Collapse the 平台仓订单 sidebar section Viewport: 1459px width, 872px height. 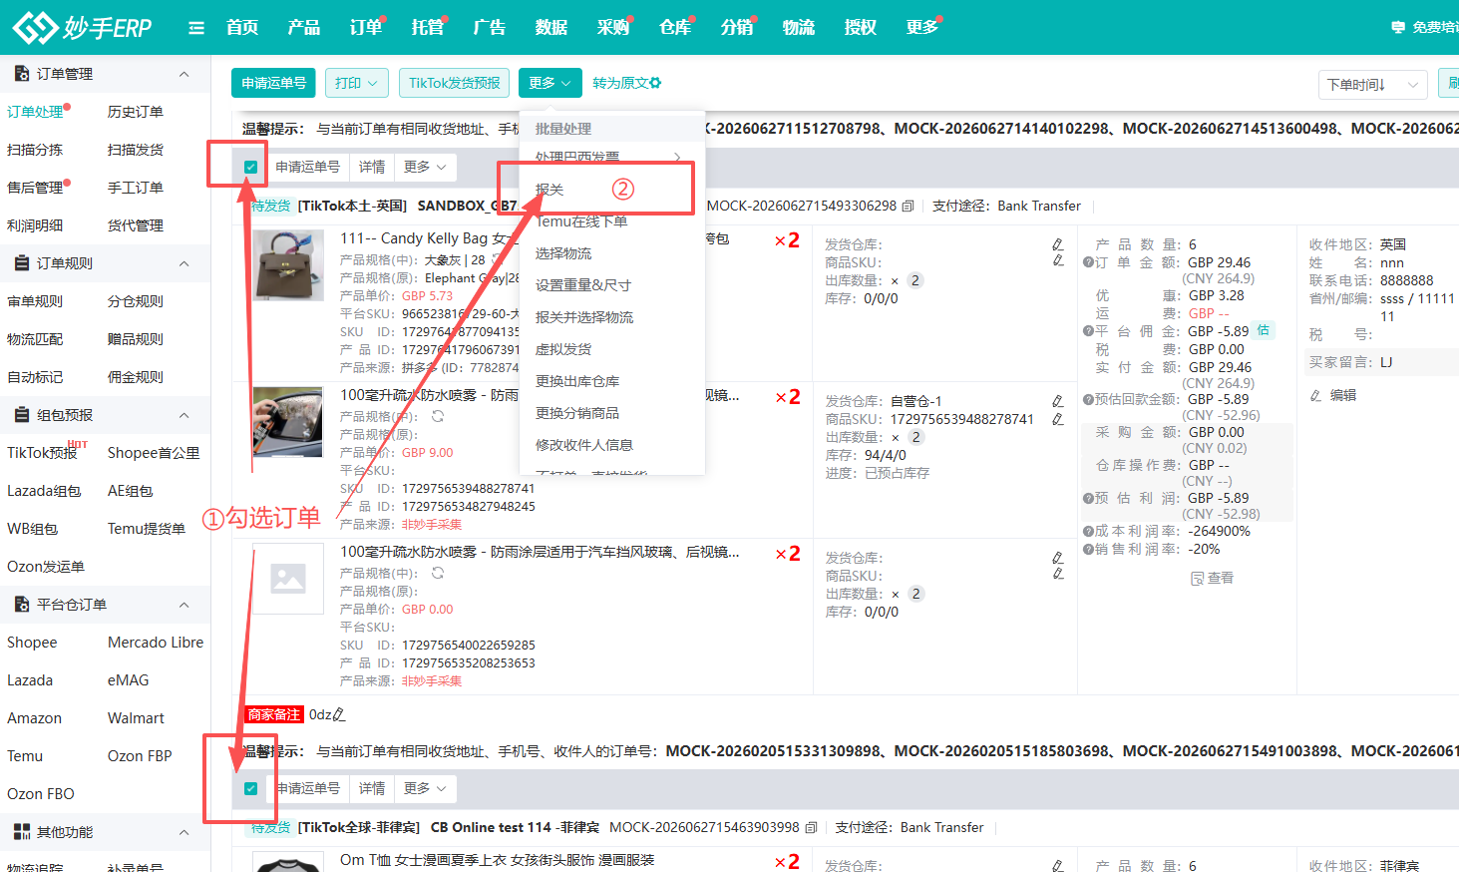pos(183,605)
